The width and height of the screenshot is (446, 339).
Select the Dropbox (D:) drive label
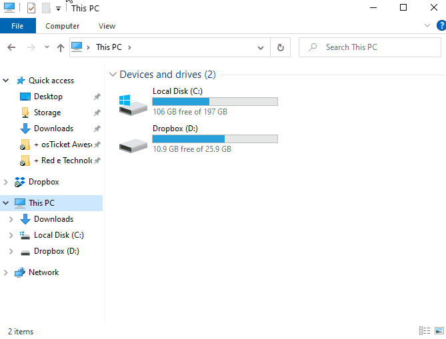[x=175, y=129]
